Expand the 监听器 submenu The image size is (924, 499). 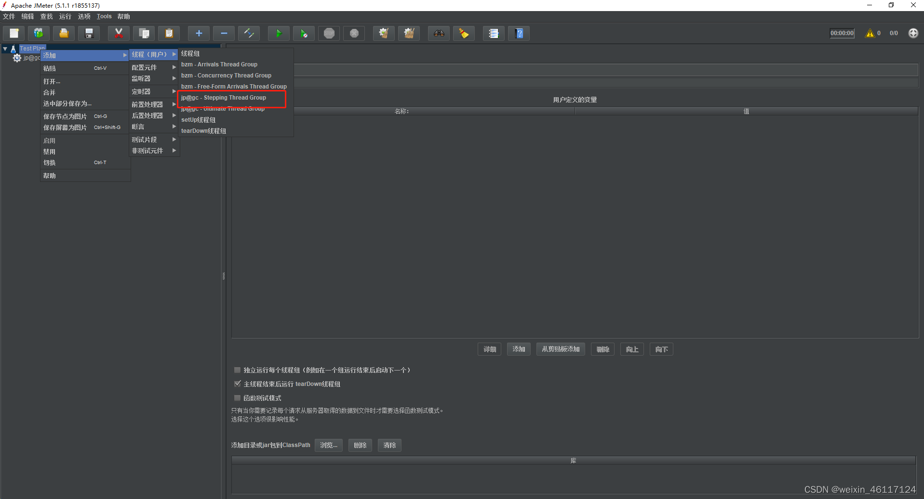coord(154,78)
